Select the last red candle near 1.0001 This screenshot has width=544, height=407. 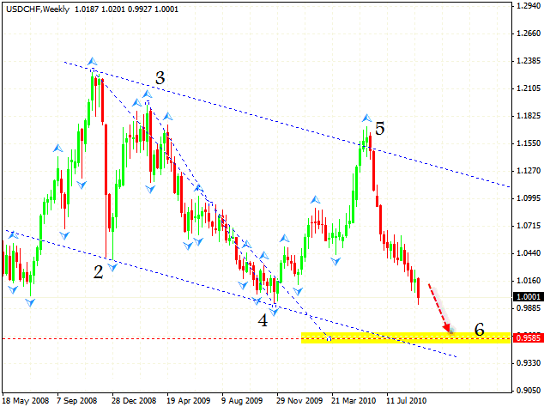[x=419, y=291]
